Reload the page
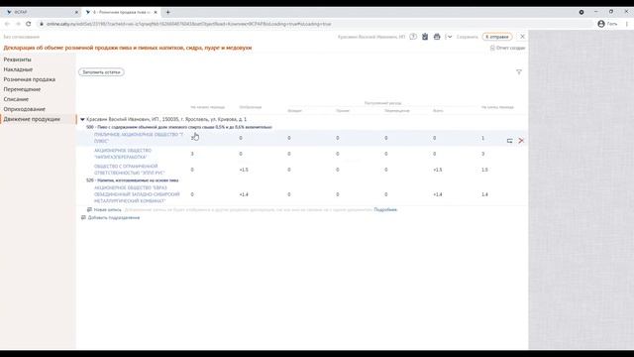Viewport: 634px width, 357px height. pyautogui.click(x=29, y=24)
